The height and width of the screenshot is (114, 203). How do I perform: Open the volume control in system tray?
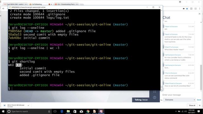coord(186,111)
